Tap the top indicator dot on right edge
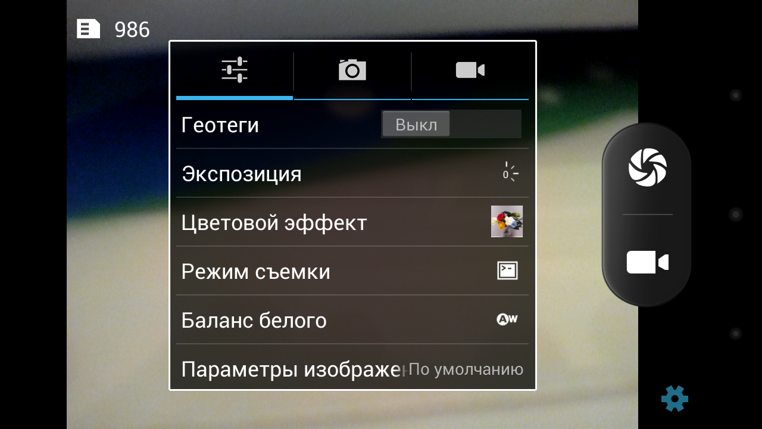The height and width of the screenshot is (429, 762). tap(736, 95)
